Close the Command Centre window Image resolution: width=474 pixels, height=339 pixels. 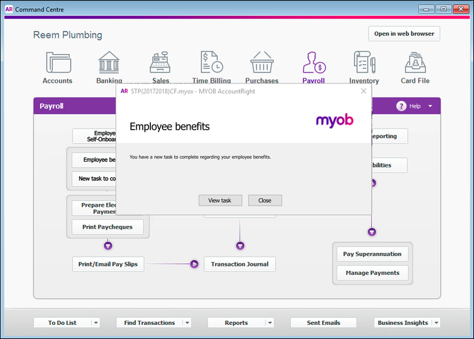click(461, 9)
